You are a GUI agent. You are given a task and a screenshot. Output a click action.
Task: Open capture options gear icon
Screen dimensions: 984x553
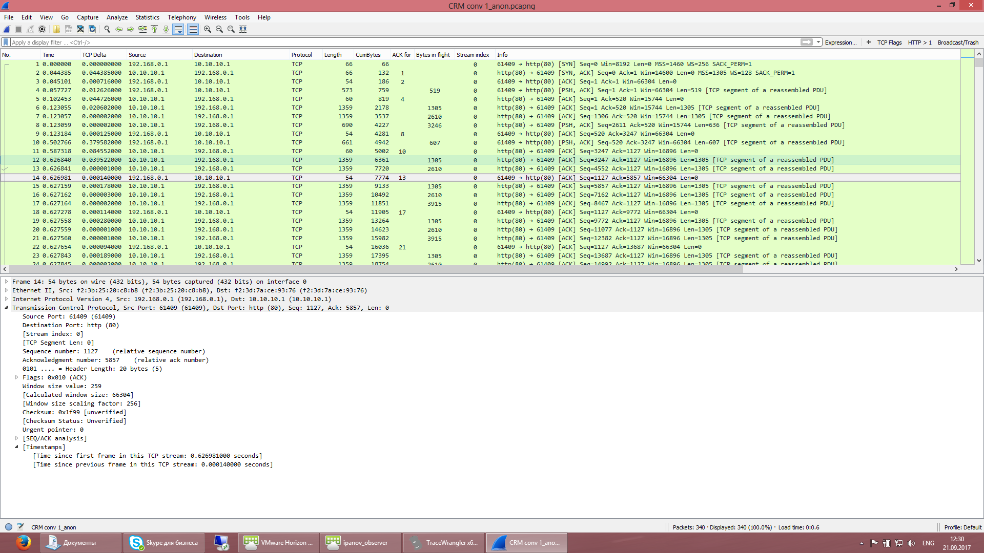pos(42,29)
